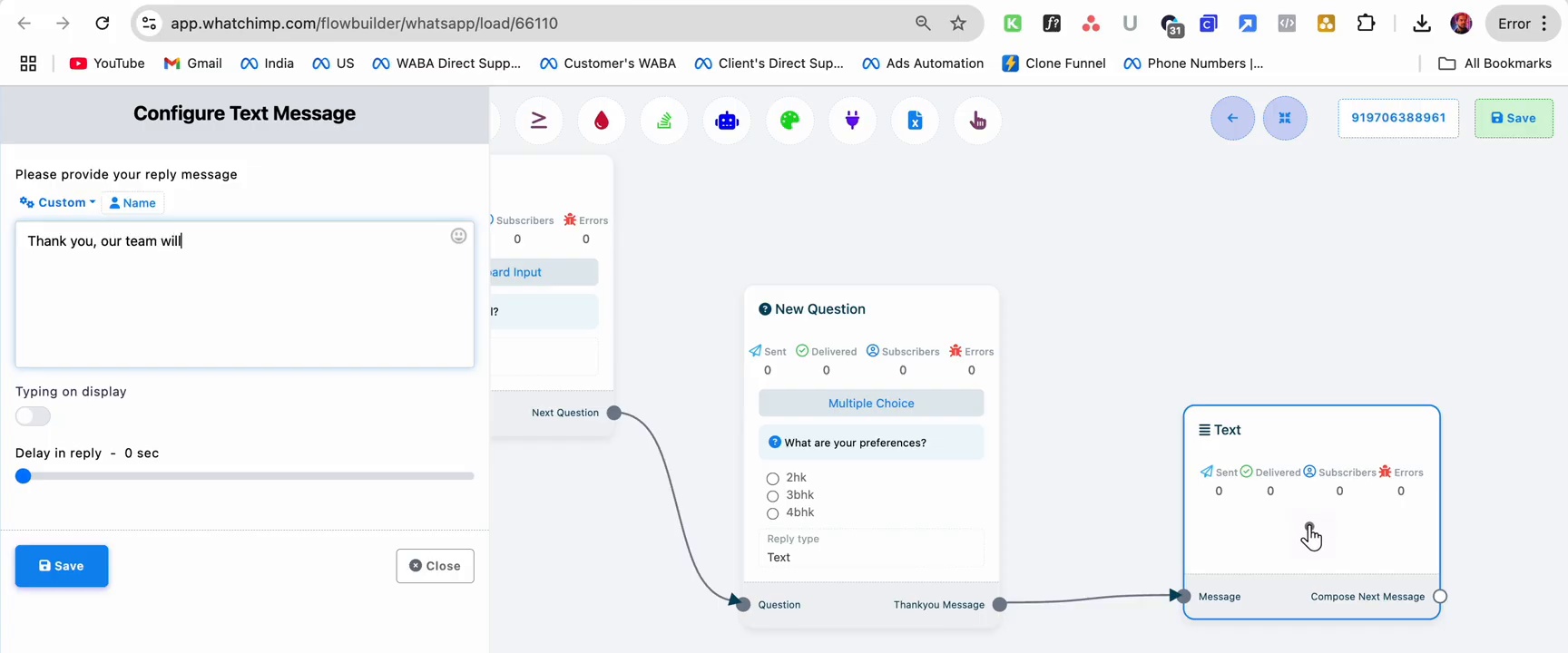Open the Error browser menu
This screenshot has height=653, width=1568.
point(1524,24)
